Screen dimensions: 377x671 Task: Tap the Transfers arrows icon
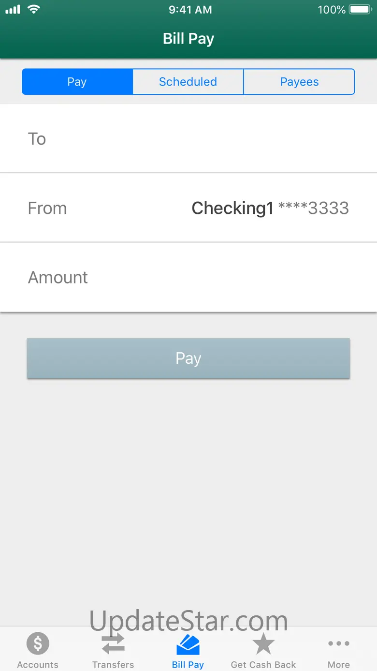point(113,644)
